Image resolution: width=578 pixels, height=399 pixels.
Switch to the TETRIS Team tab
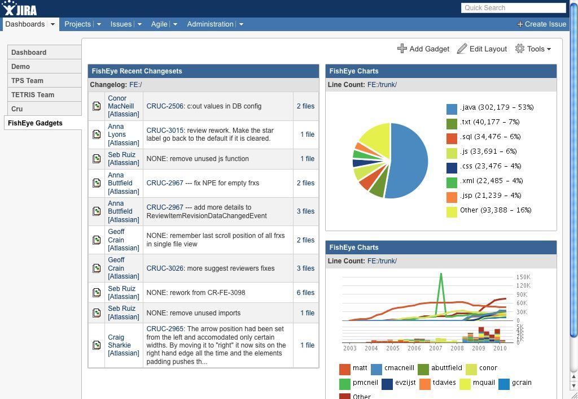(44, 94)
